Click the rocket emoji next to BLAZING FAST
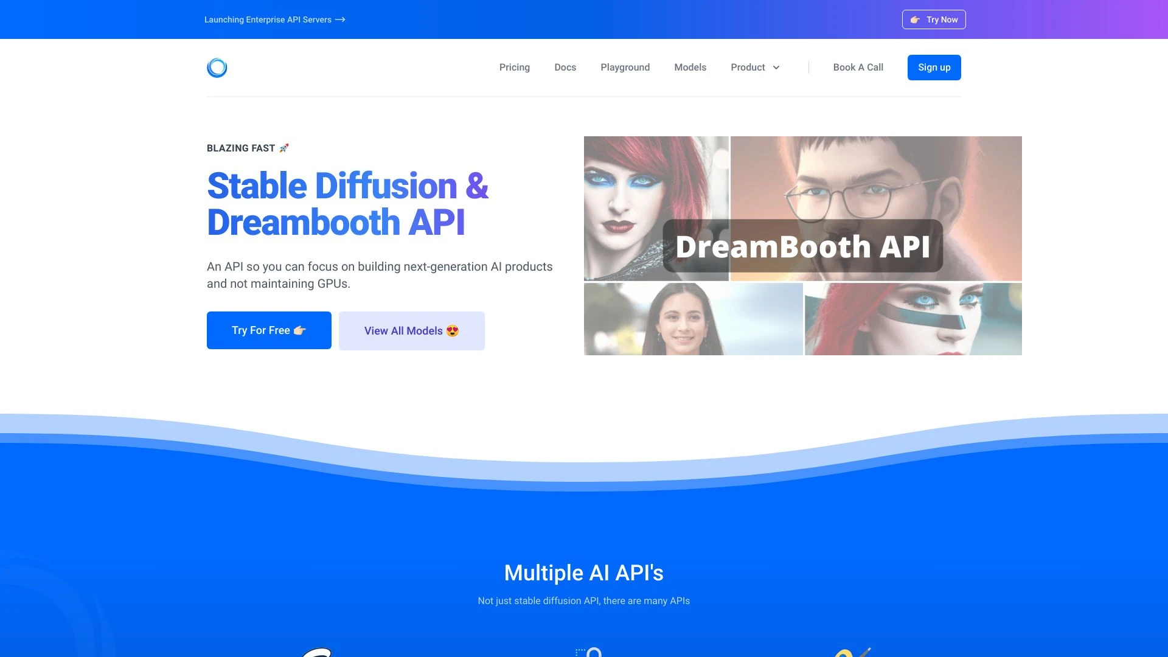The width and height of the screenshot is (1168, 657). (x=284, y=148)
